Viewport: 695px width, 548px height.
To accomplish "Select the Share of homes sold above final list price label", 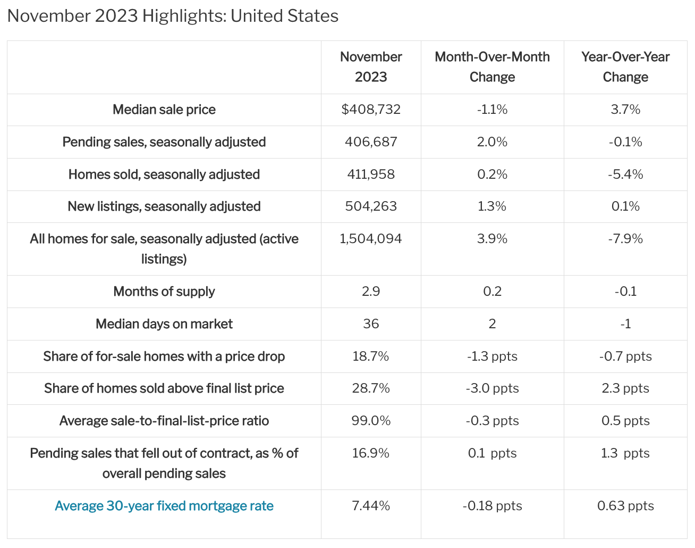I will coord(164,388).
